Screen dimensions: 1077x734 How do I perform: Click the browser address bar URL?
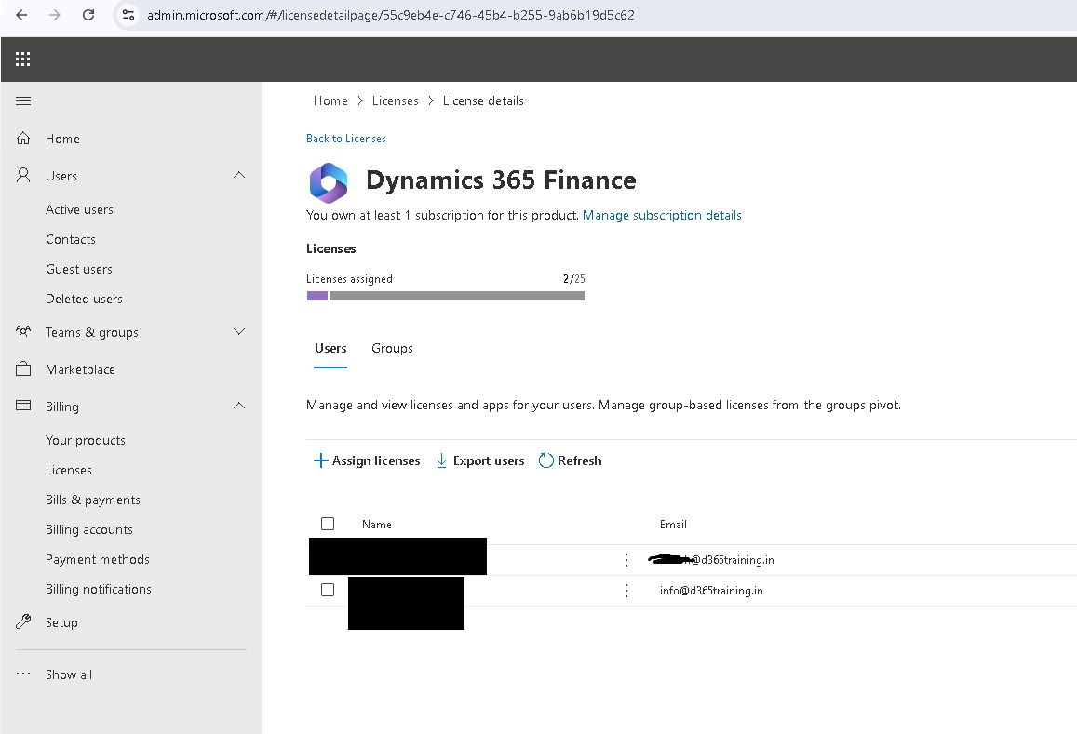(391, 15)
